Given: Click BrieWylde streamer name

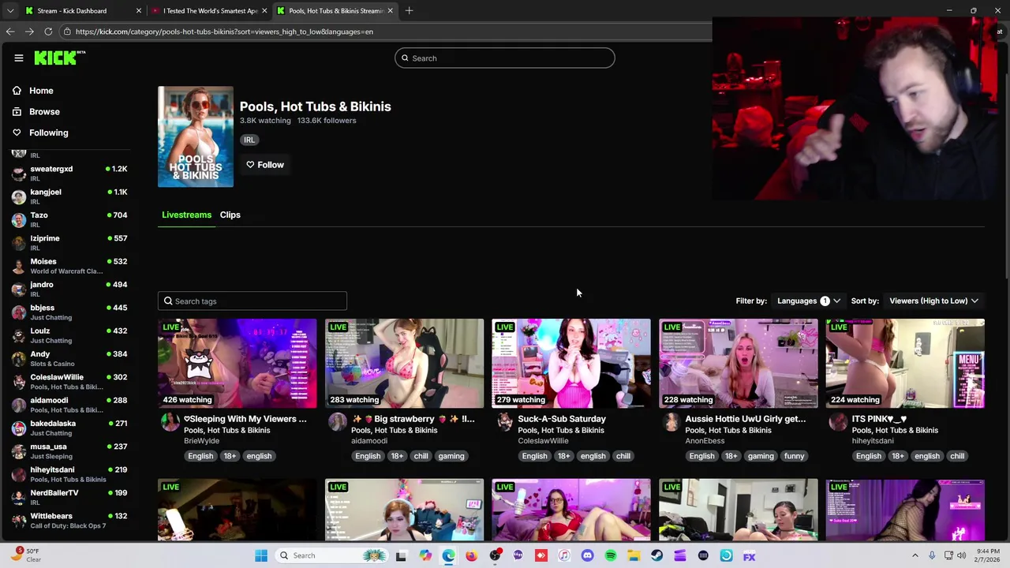Looking at the screenshot, I should tap(201, 441).
